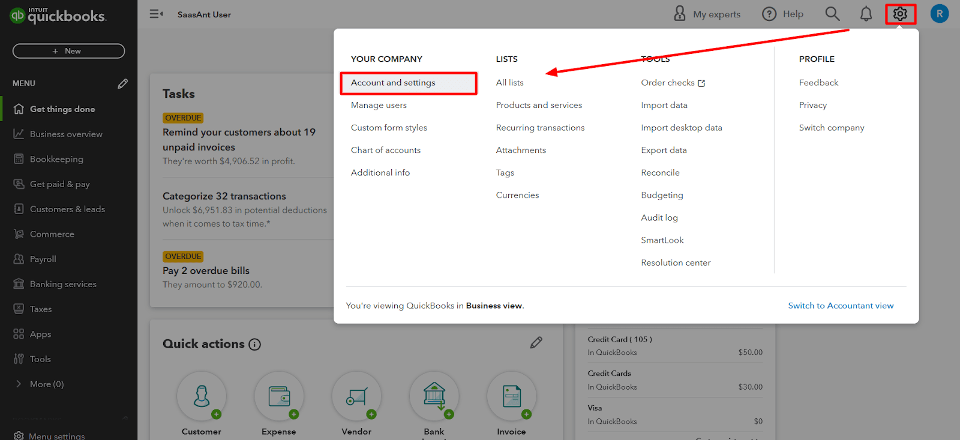Select Custom form styles
The image size is (960, 440).
pos(389,128)
